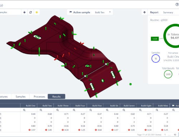Image resolution: width=179 pixels, height=137 pixels.
Task: Click the Build One search icon
Action: [24, 110]
